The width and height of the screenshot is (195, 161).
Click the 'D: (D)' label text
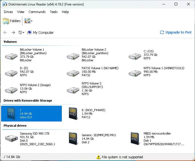pyautogui.click(x=24, y=68)
